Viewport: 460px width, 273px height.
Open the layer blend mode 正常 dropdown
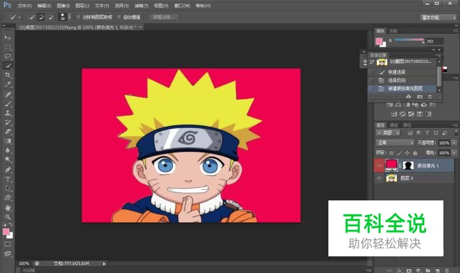pos(395,142)
